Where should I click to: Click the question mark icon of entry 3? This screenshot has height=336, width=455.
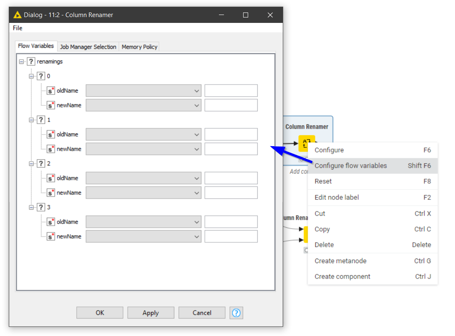click(41, 207)
